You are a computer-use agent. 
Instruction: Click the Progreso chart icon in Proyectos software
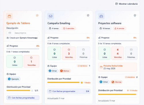coord(99,38)
